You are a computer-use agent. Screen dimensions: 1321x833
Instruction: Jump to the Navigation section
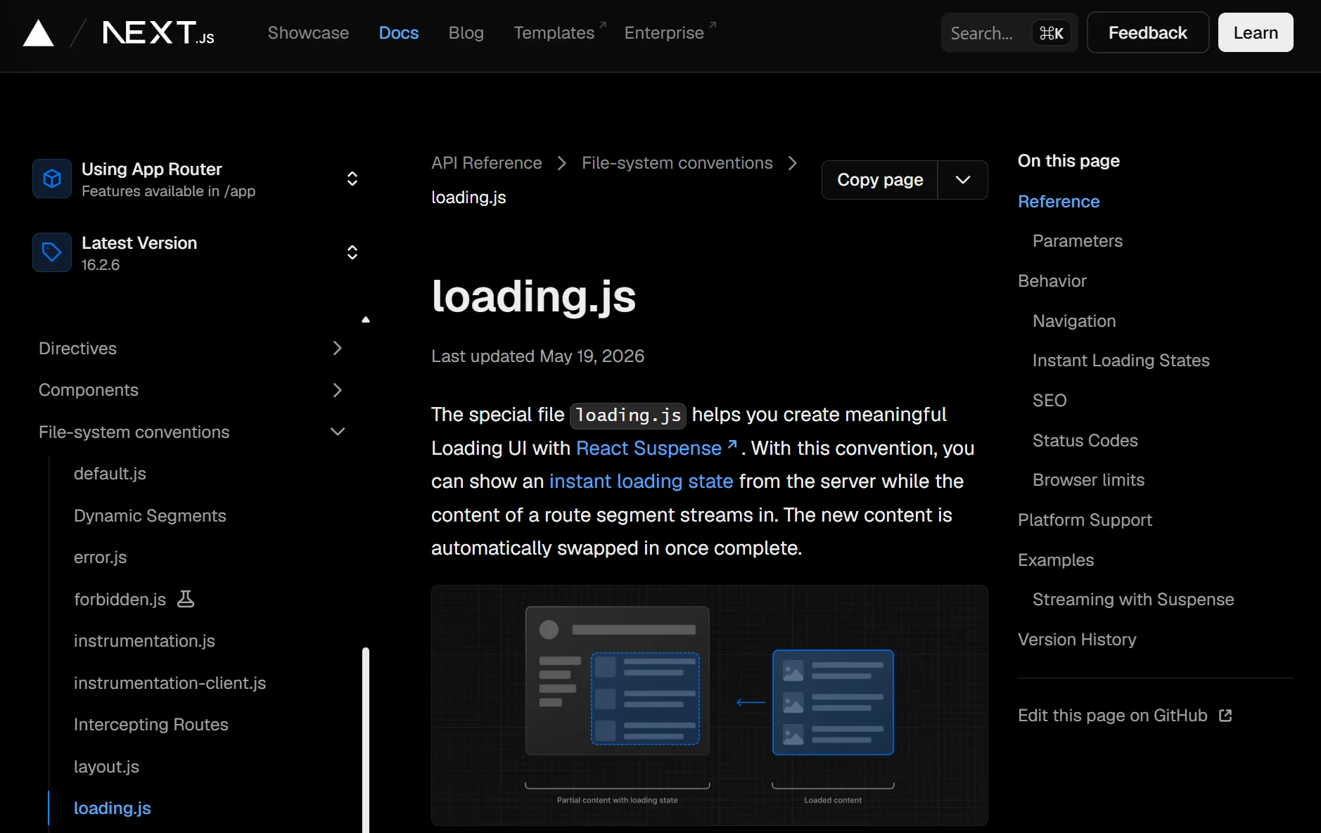[x=1074, y=321]
